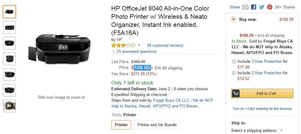The height and width of the screenshot is (134, 301).
Task: Expand the star rating breakdown arrow
Action: tap(139, 46)
